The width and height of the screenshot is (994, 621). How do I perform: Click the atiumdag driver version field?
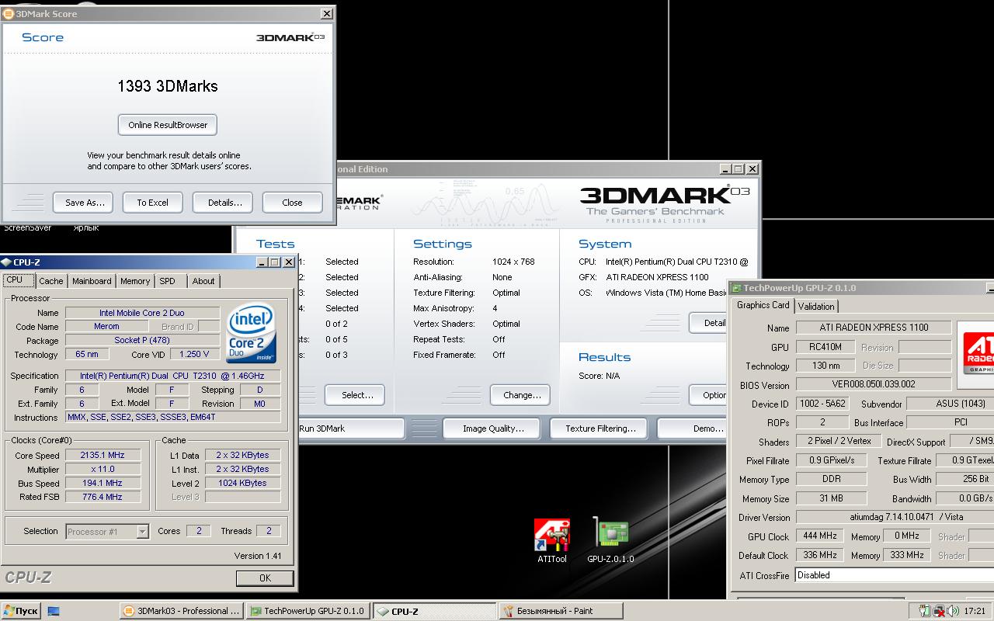click(x=895, y=517)
